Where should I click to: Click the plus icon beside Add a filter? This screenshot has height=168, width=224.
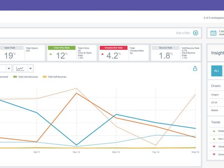click(x=196, y=33)
